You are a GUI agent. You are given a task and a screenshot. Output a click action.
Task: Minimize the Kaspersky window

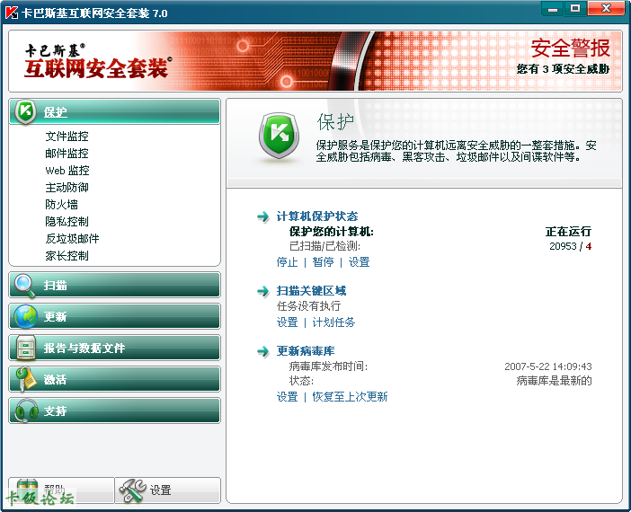(x=553, y=8)
